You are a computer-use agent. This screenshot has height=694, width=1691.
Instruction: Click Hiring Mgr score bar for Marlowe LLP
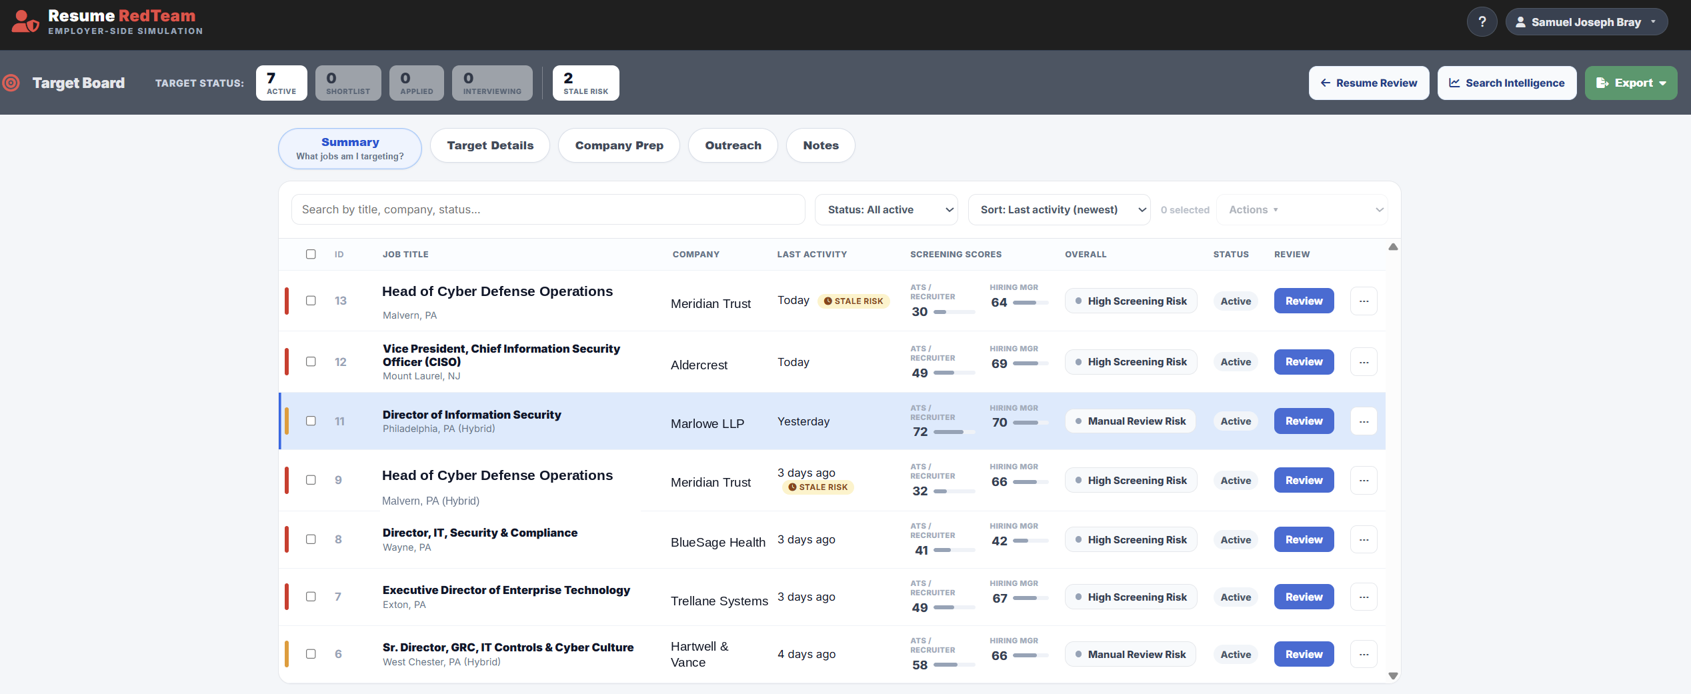tap(1030, 423)
